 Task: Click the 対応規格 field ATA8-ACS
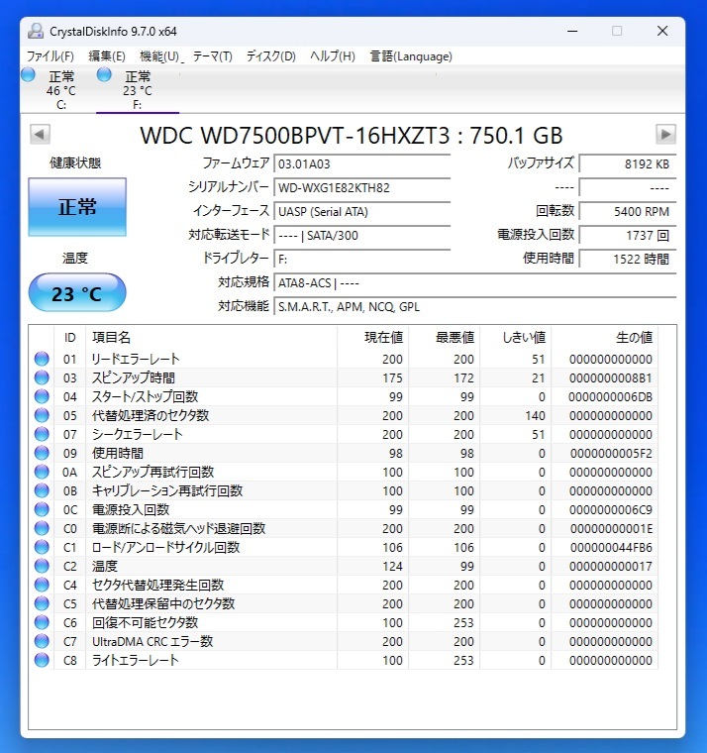click(x=474, y=282)
